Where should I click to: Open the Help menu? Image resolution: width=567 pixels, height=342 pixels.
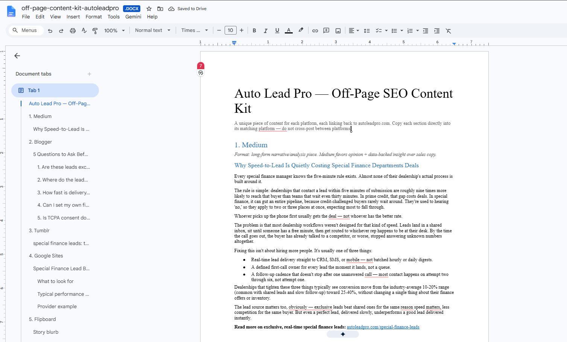pyautogui.click(x=152, y=17)
